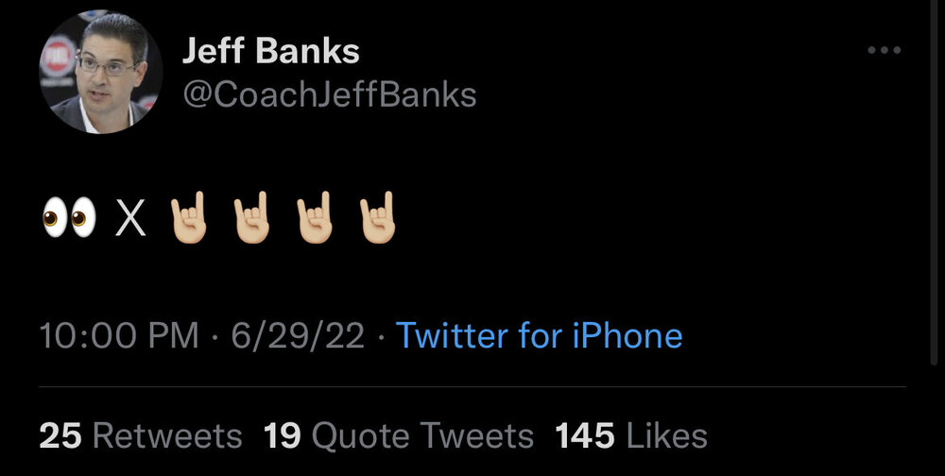
Task: Open the Twitter for iPhone source link
Action: [539, 336]
